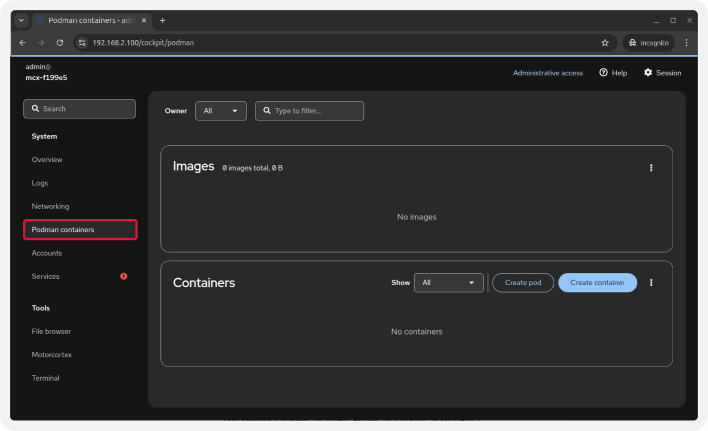Screen dimensions: 708x431
Task: View site information icon in address bar
Action: point(82,43)
